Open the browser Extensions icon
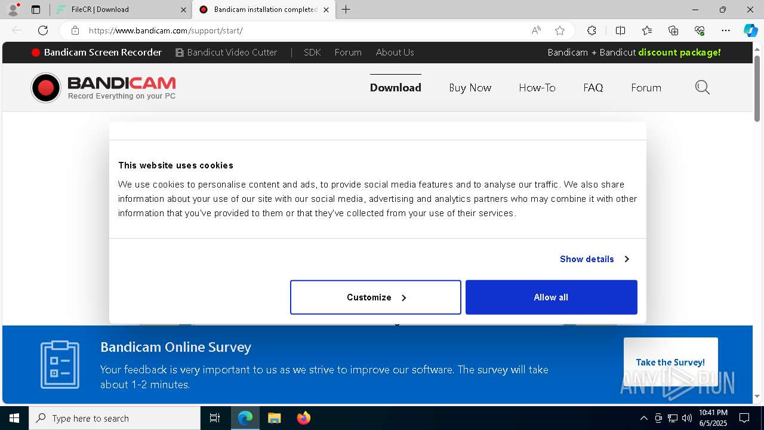Screen dimensions: 764x430 click(592, 30)
